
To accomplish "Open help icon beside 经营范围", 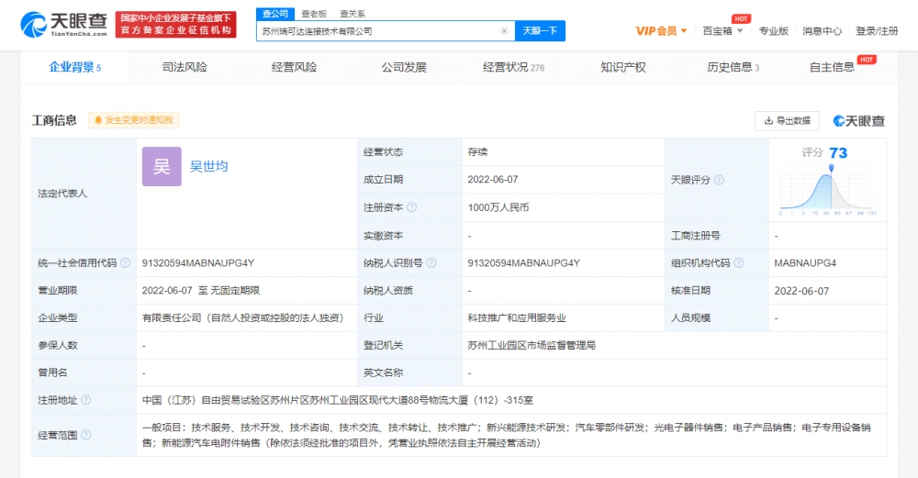I will [86, 435].
